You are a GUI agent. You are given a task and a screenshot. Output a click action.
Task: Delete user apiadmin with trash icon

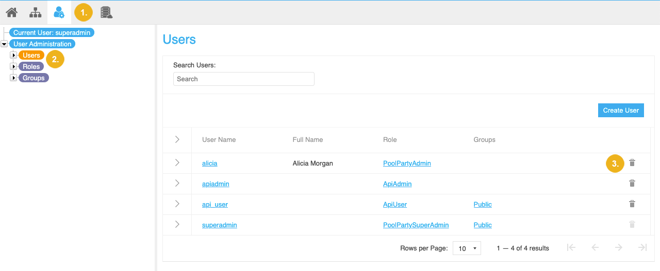[x=632, y=184]
